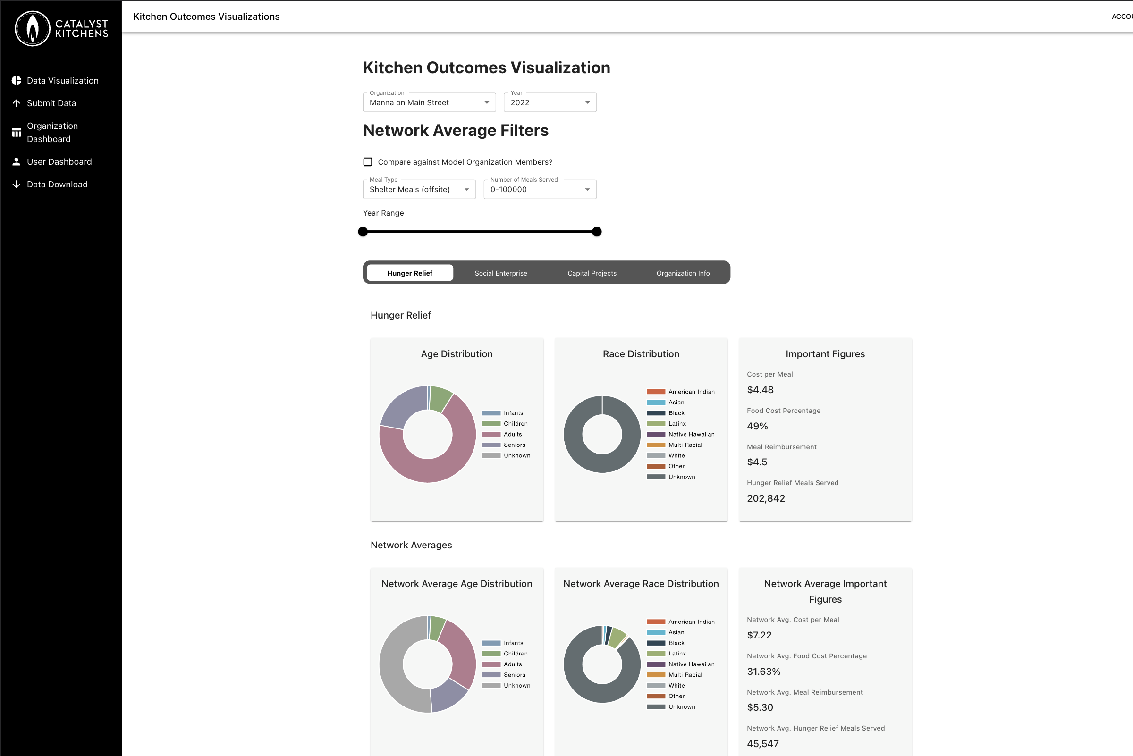1133x756 pixels.
Task: Click the Catalyst Kitchens flame logo
Action: [x=32, y=28]
